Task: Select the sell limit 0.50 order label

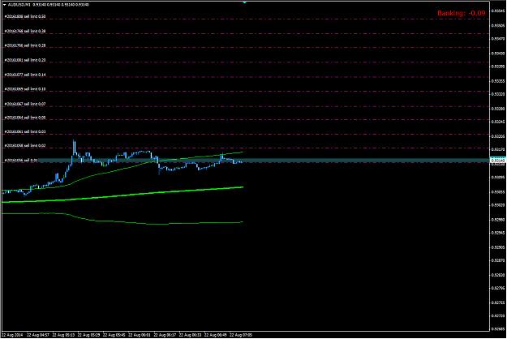Action: (x=25, y=16)
